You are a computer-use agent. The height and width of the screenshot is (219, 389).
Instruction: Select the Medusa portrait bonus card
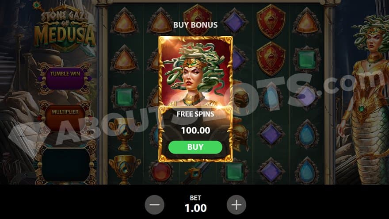[195, 72]
